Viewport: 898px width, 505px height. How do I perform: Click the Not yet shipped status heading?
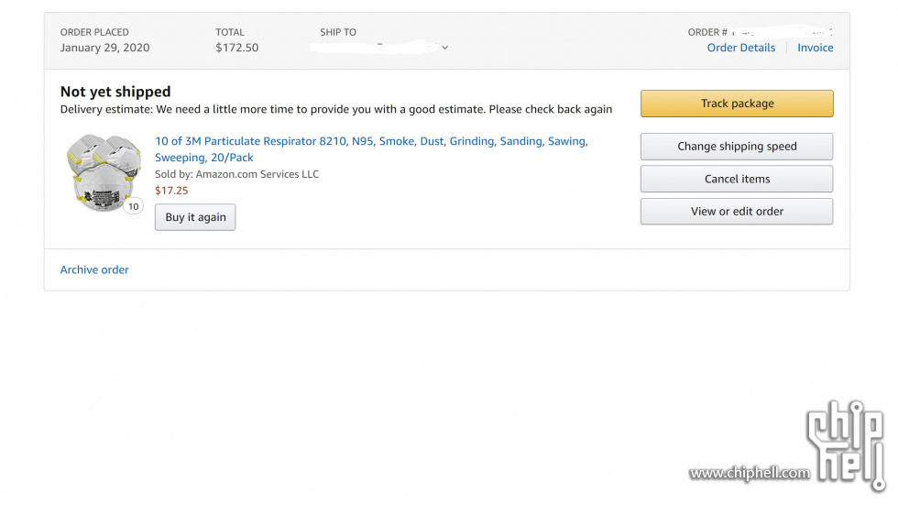pos(115,92)
